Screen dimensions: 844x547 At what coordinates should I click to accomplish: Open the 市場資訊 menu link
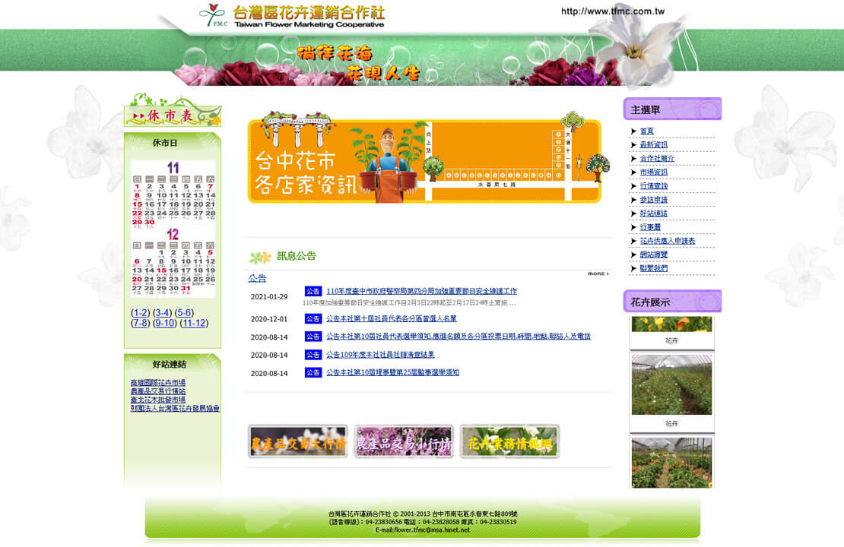point(653,172)
